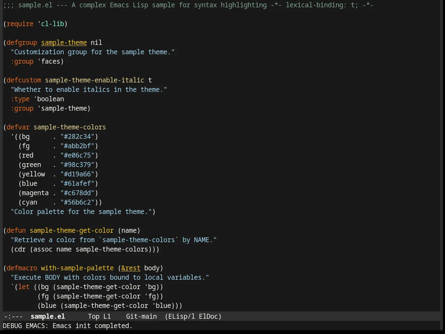
Task: Click the (name) argument list
Action: (129, 230)
